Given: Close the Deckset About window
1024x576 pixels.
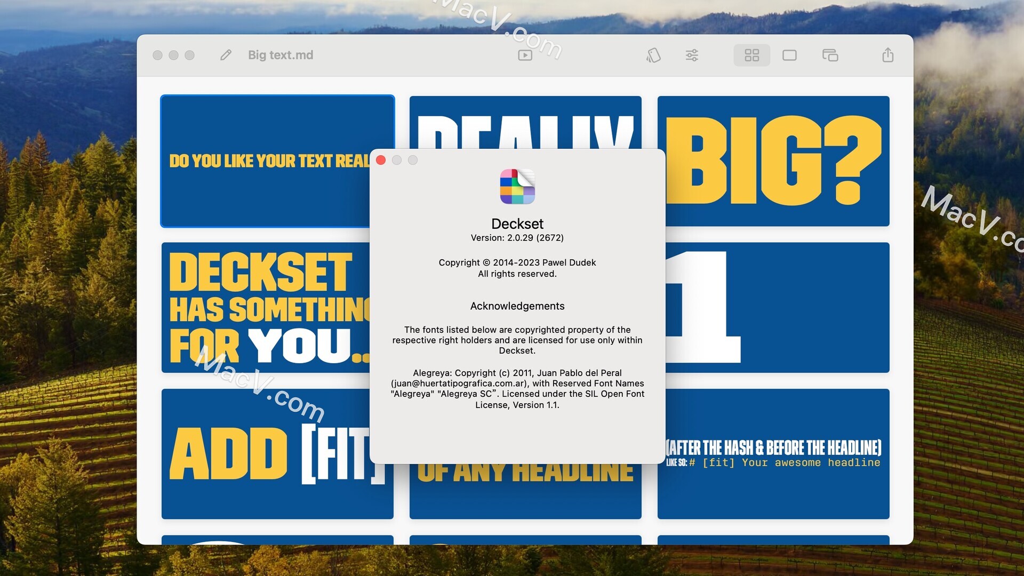Looking at the screenshot, I should coord(381,160).
